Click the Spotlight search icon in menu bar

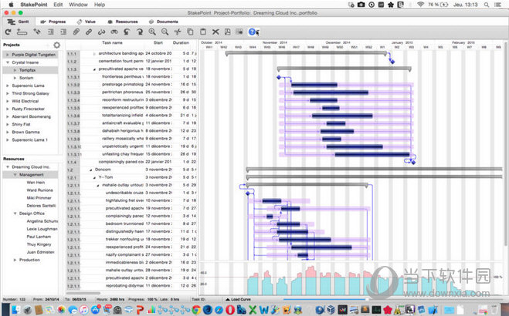point(487,5)
